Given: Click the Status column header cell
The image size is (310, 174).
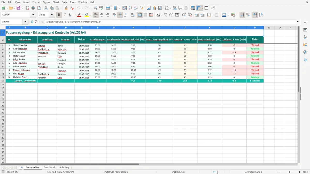Looking at the screenshot, I should (255, 39).
